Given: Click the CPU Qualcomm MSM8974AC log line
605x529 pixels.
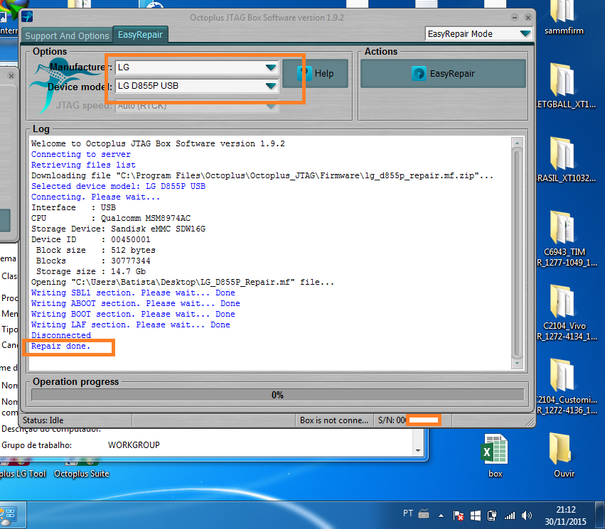Looking at the screenshot, I should pos(111,219).
